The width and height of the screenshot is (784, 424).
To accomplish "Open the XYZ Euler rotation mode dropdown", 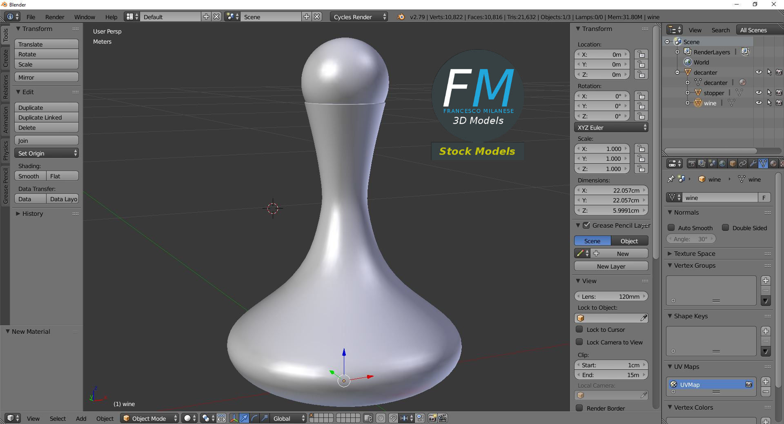I will (x=611, y=127).
